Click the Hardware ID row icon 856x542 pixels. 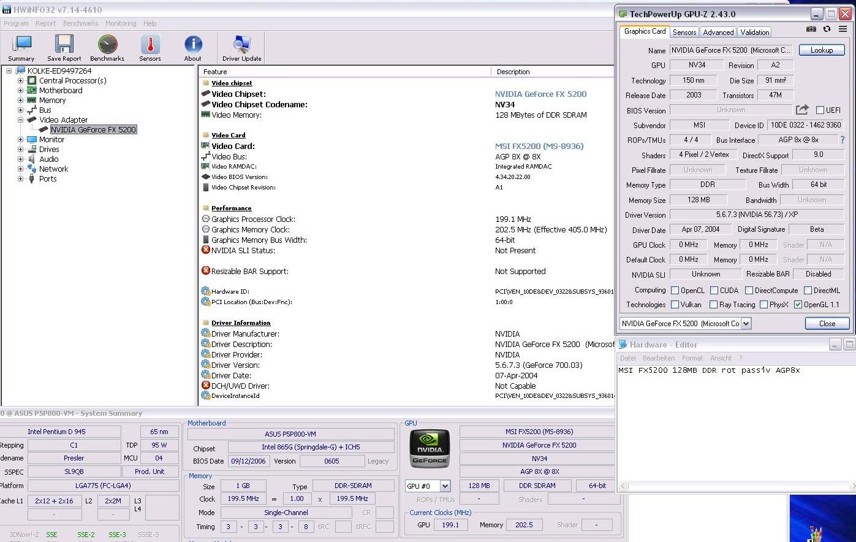pos(206,291)
